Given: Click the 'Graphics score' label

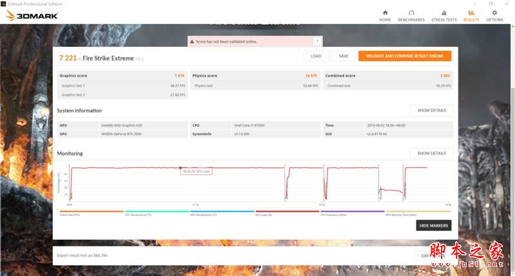Looking at the screenshot, I should 73,75.
